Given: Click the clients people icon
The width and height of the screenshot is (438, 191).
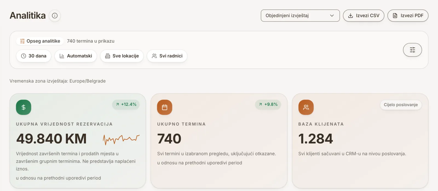Looking at the screenshot, I should (306, 107).
